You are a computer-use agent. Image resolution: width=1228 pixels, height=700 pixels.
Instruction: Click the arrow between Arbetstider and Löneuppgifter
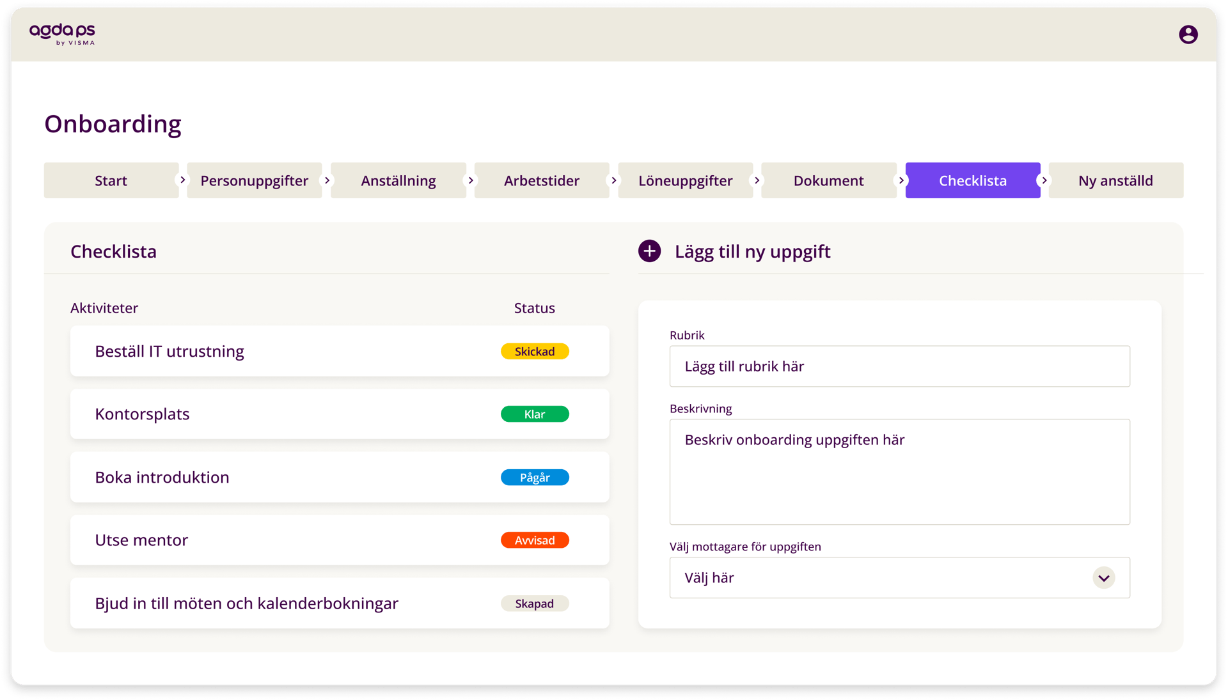614,180
